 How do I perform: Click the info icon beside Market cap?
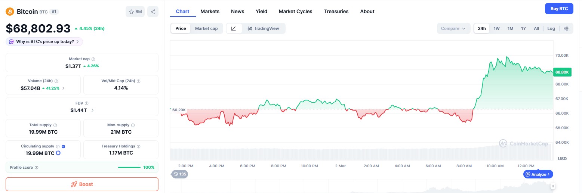click(x=93, y=59)
